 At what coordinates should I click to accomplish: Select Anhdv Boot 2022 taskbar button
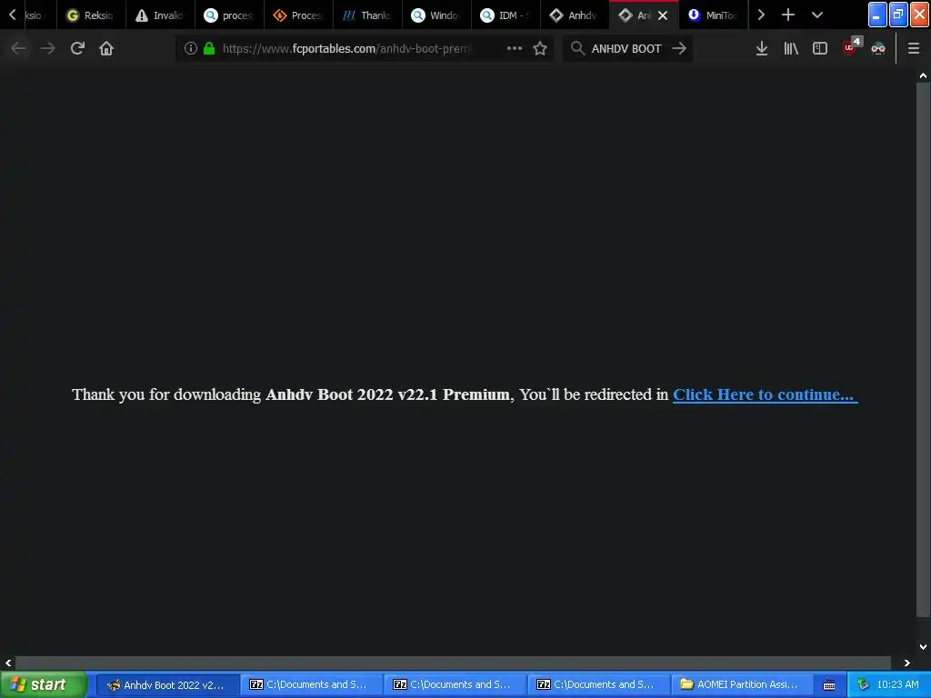168,684
